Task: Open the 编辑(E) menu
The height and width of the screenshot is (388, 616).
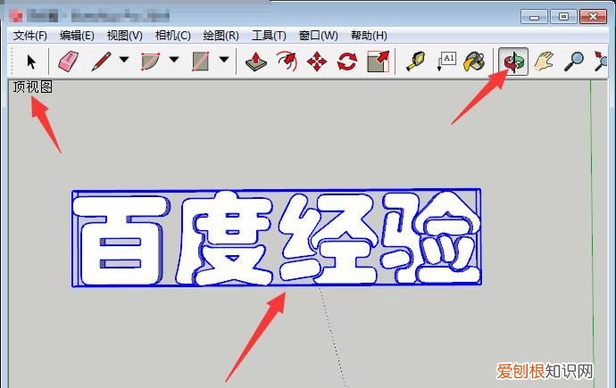Action: (77, 36)
